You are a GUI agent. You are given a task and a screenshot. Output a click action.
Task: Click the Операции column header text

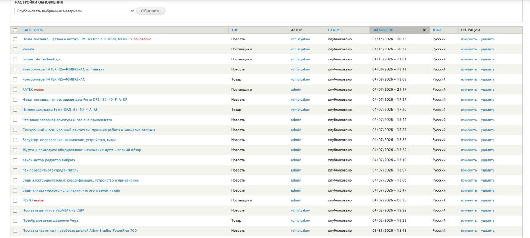pos(470,30)
